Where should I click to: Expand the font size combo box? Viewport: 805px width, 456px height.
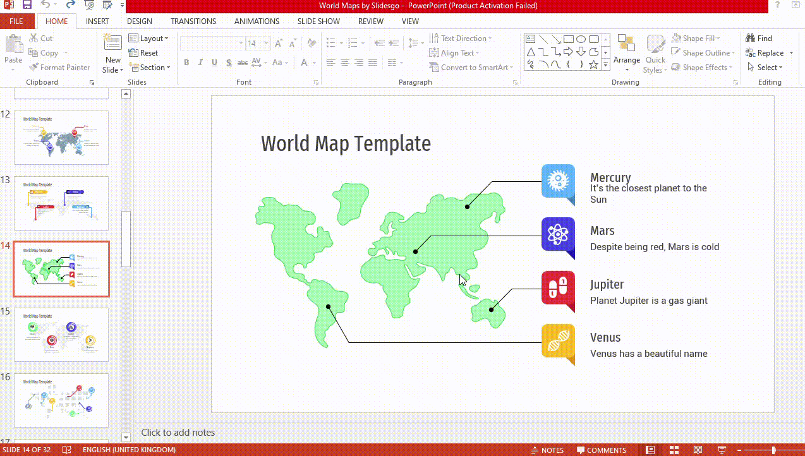pos(267,44)
